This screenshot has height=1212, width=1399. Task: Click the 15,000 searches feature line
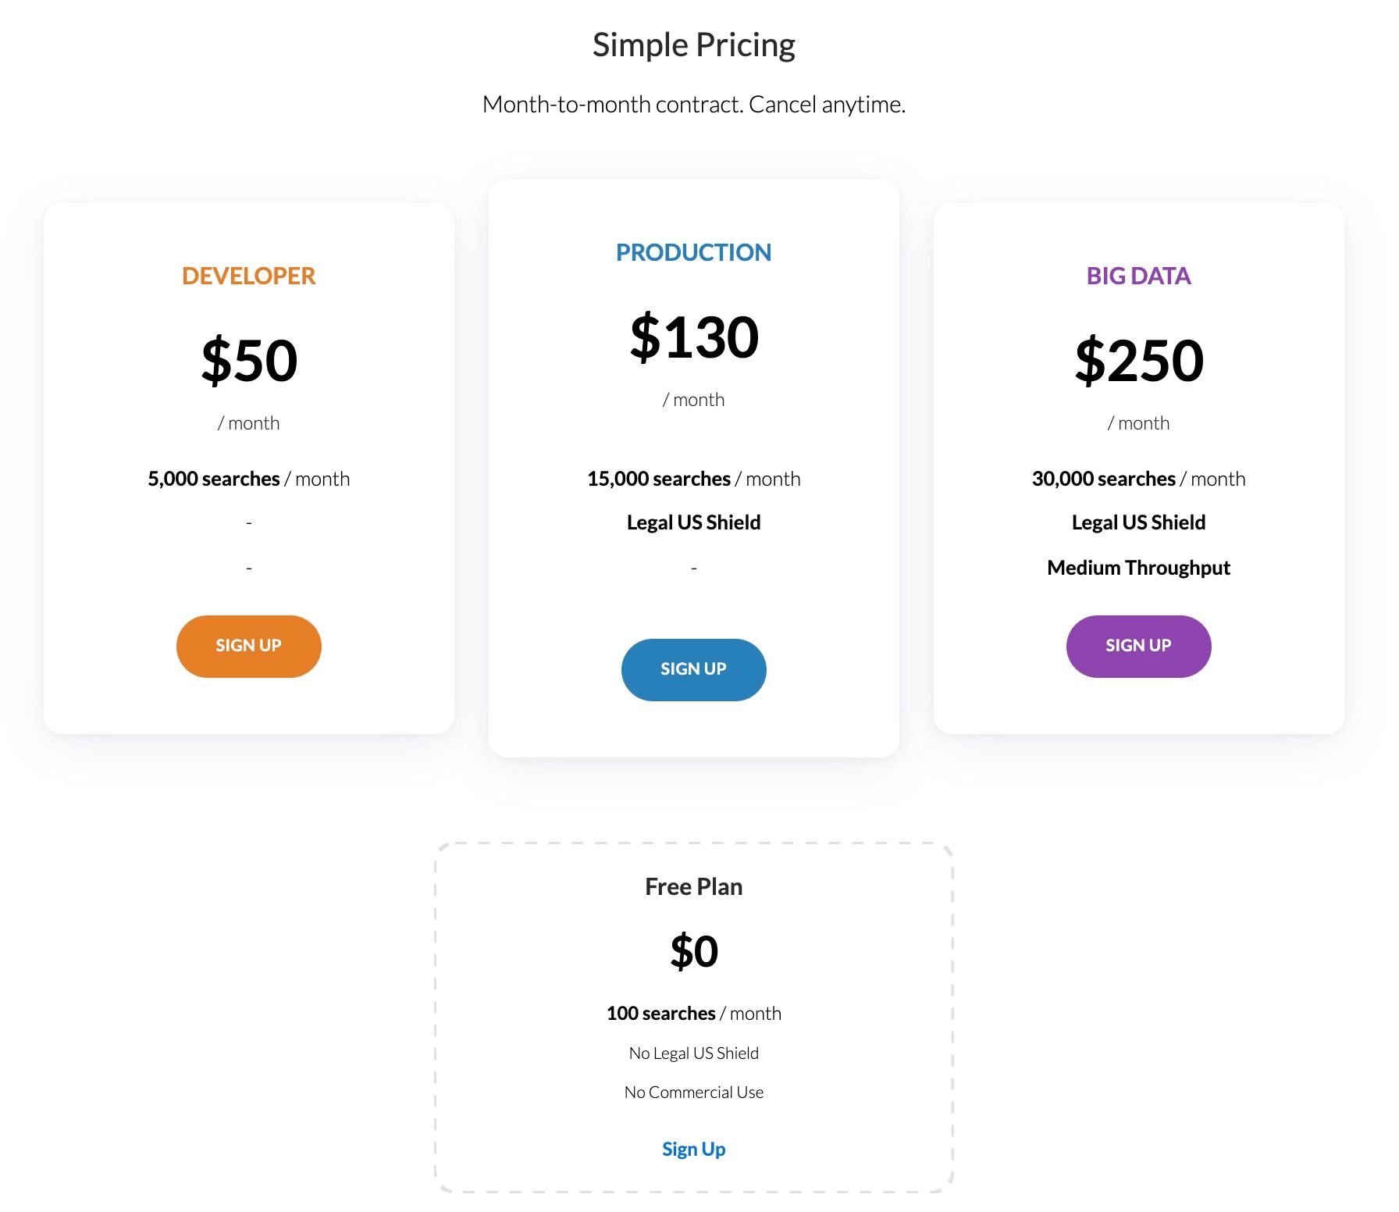click(693, 479)
